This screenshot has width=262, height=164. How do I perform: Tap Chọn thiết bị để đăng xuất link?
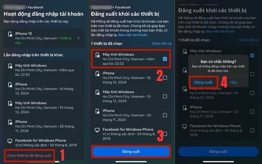(29, 155)
